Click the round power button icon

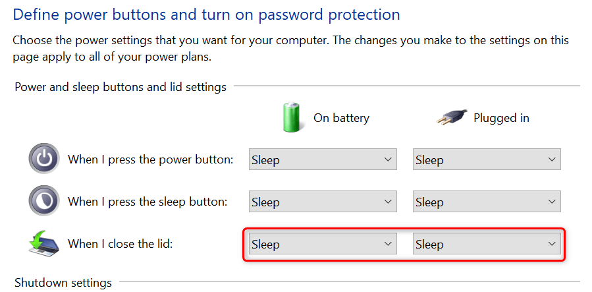43,159
